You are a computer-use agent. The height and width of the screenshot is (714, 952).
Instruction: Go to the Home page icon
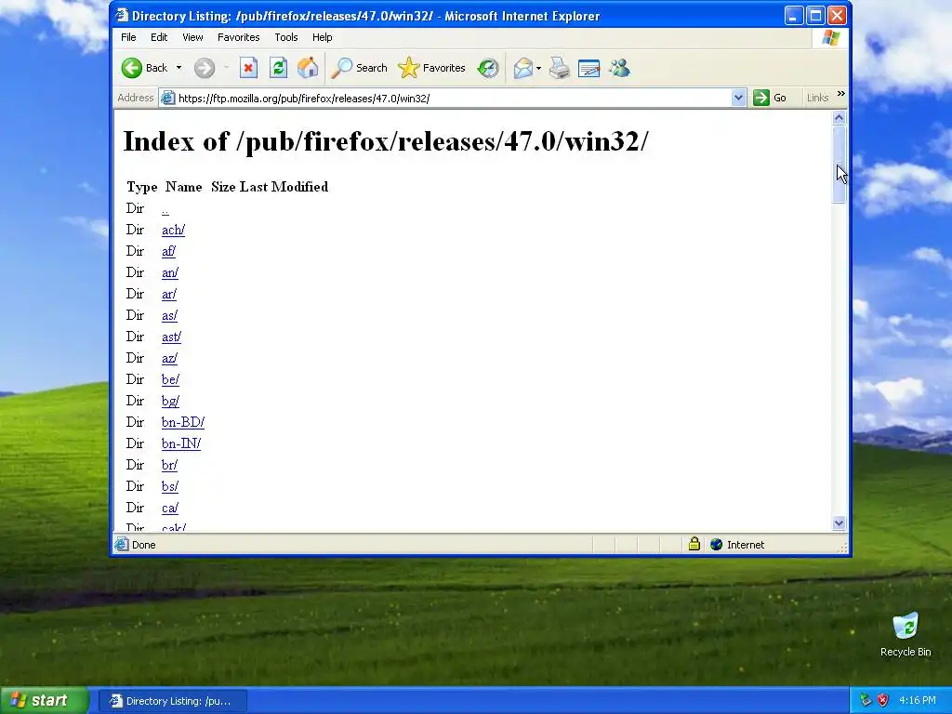point(308,68)
